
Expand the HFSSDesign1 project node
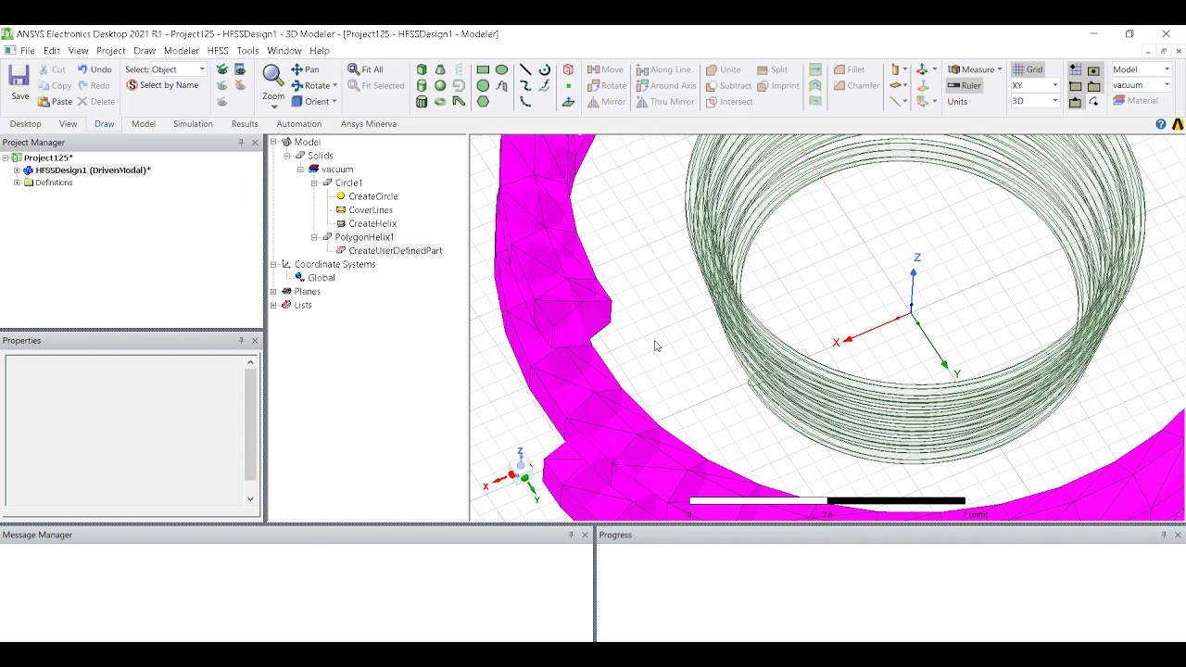[x=17, y=170]
